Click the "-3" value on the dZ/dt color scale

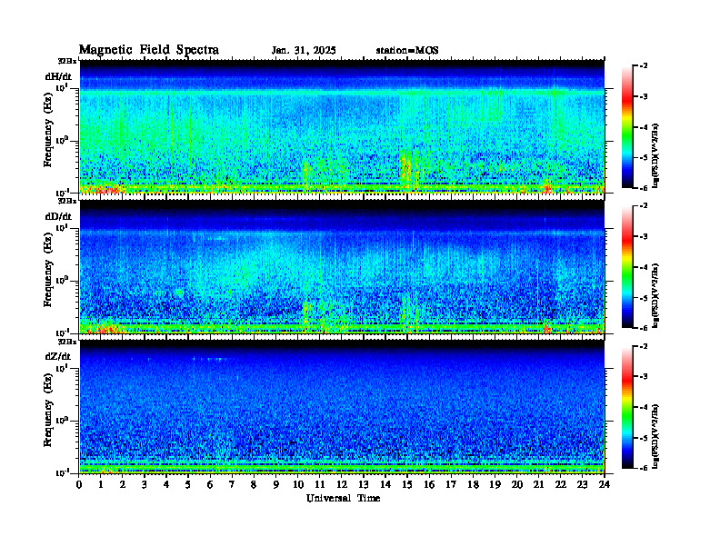coord(644,377)
